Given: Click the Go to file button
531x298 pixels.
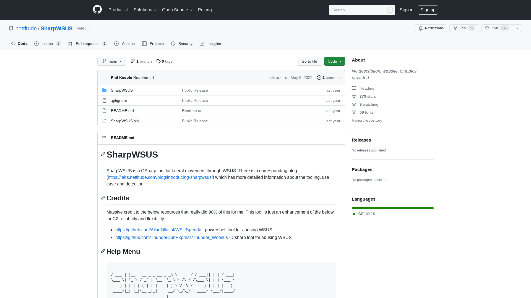Looking at the screenshot, I should (309, 61).
